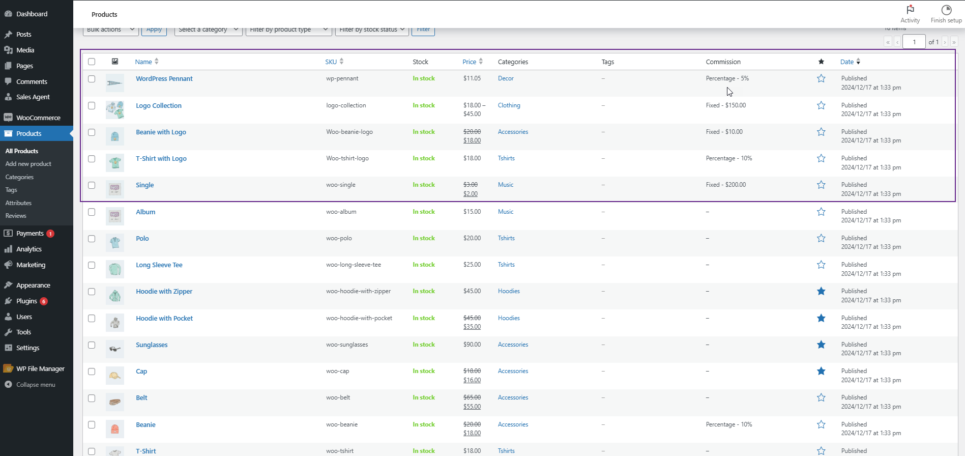Expand Filter by product type dropdown

click(x=288, y=30)
